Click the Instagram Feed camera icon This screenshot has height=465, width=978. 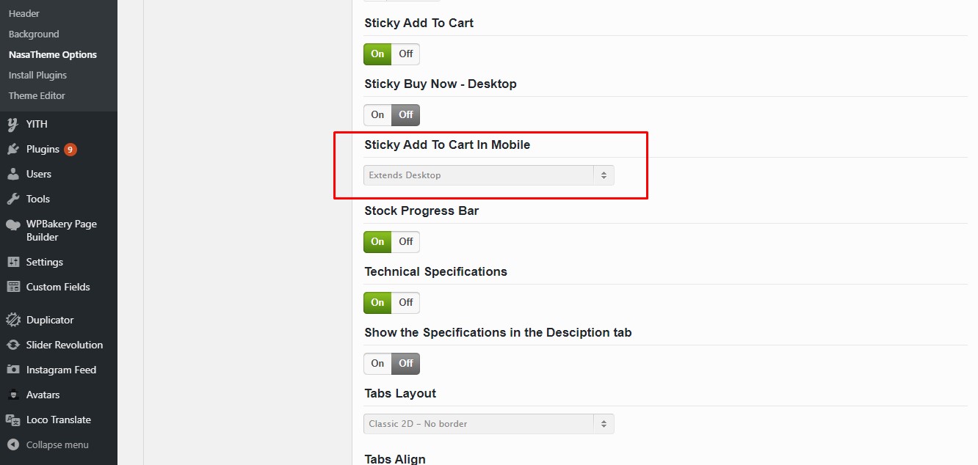[x=12, y=370]
